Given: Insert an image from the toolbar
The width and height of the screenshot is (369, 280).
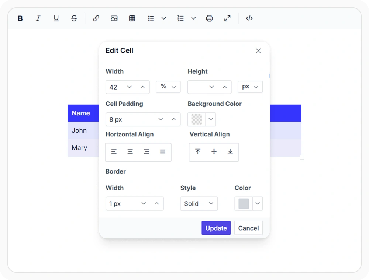Looking at the screenshot, I should [x=114, y=18].
